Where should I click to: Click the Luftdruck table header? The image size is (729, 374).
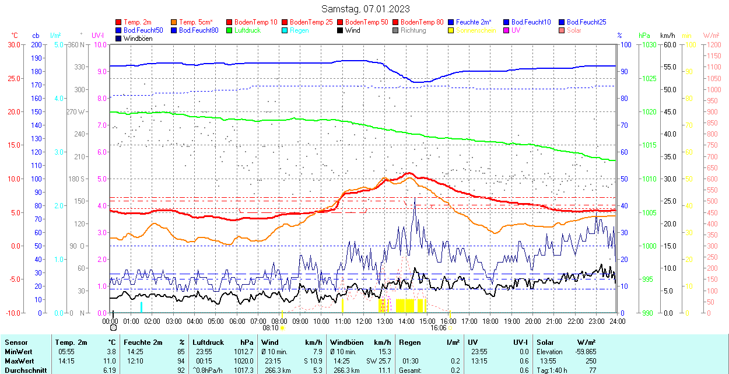click(208, 342)
